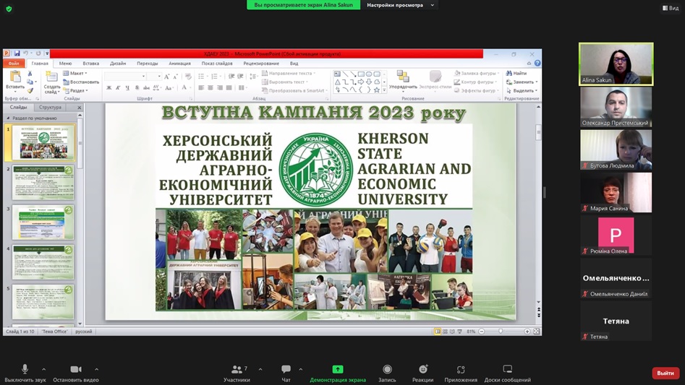Switch to the Анимация ribbon tab
The height and width of the screenshot is (385, 685).
pyautogui.click(x=179, y=64)
